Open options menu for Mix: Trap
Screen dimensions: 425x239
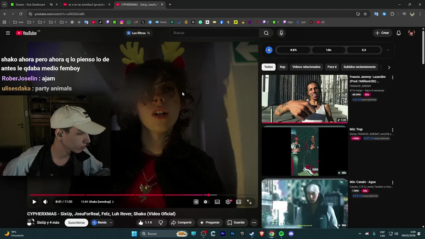pyautogui.click(x=392, y=130)
